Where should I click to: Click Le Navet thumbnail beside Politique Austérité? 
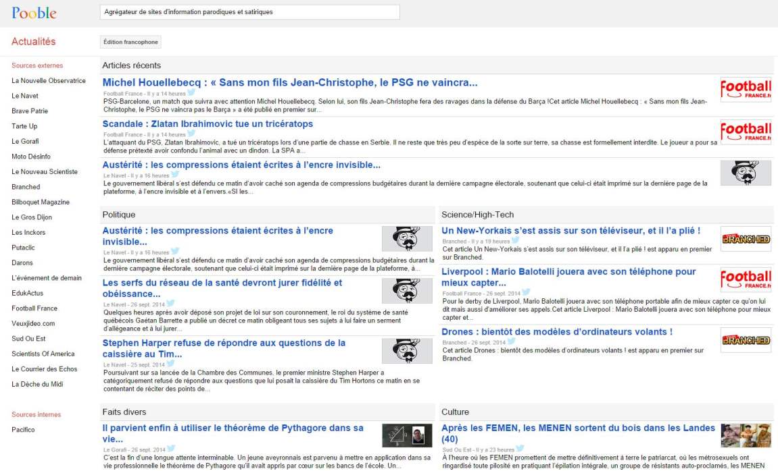pyautogui.click(x=407, y=239)
